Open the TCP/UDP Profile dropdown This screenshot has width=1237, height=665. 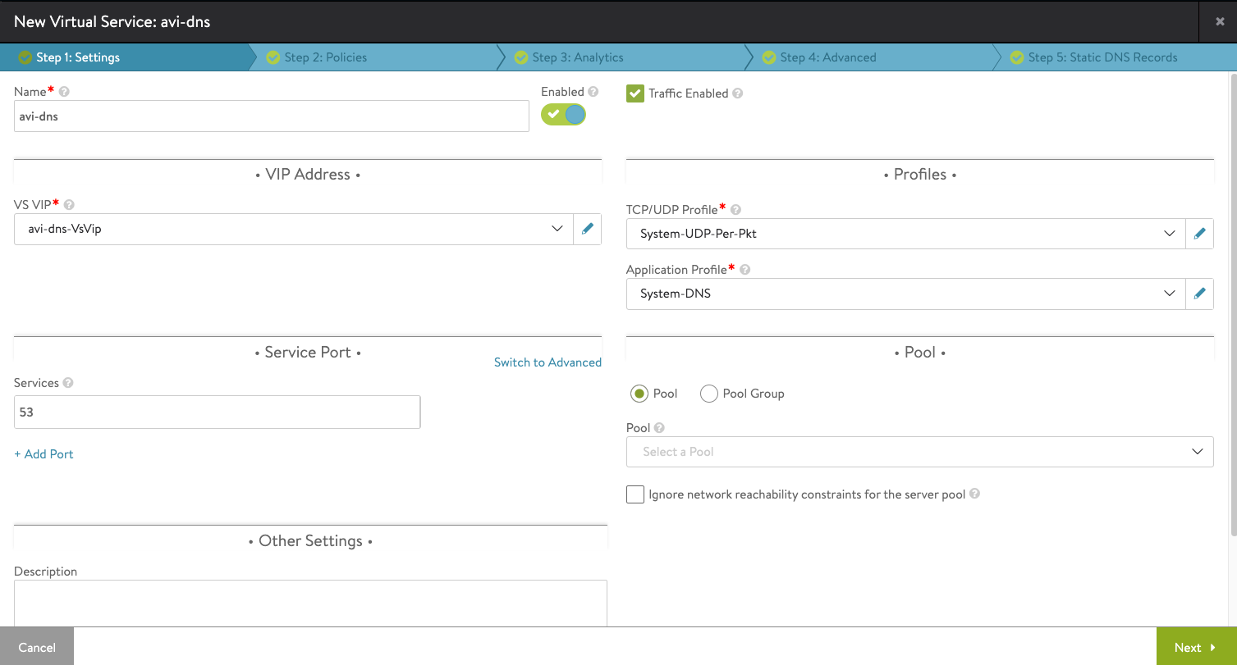pyautogui.click(x=906, y=234)
